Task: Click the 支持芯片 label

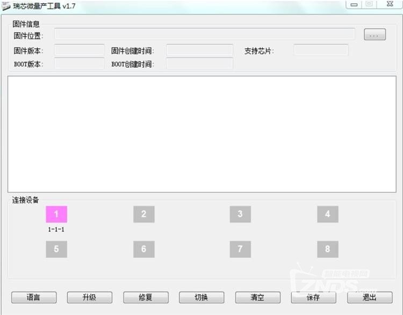Action: pyautogui.click(x=259, y=51)
